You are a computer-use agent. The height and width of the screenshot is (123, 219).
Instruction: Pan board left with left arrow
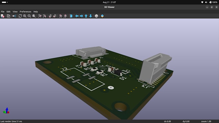click(x=77, y=16)
